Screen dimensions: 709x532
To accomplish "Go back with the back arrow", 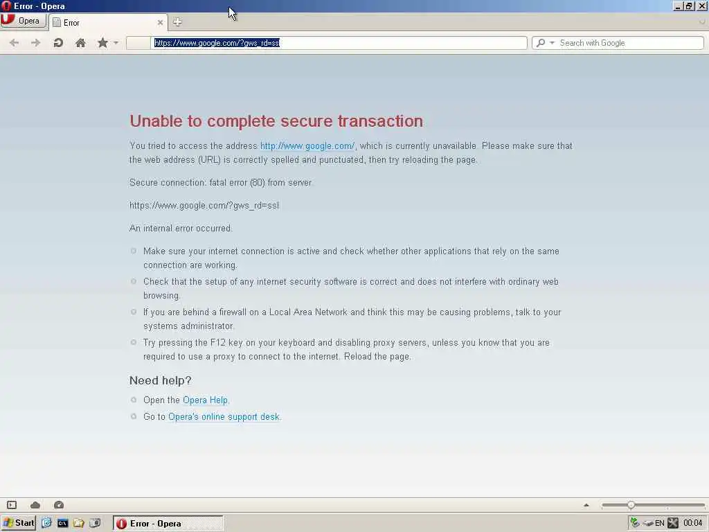I will (14, 43).
